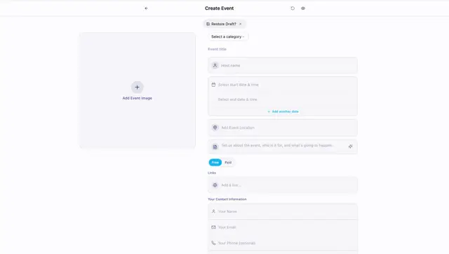Click Add another date link

(283, 111)
